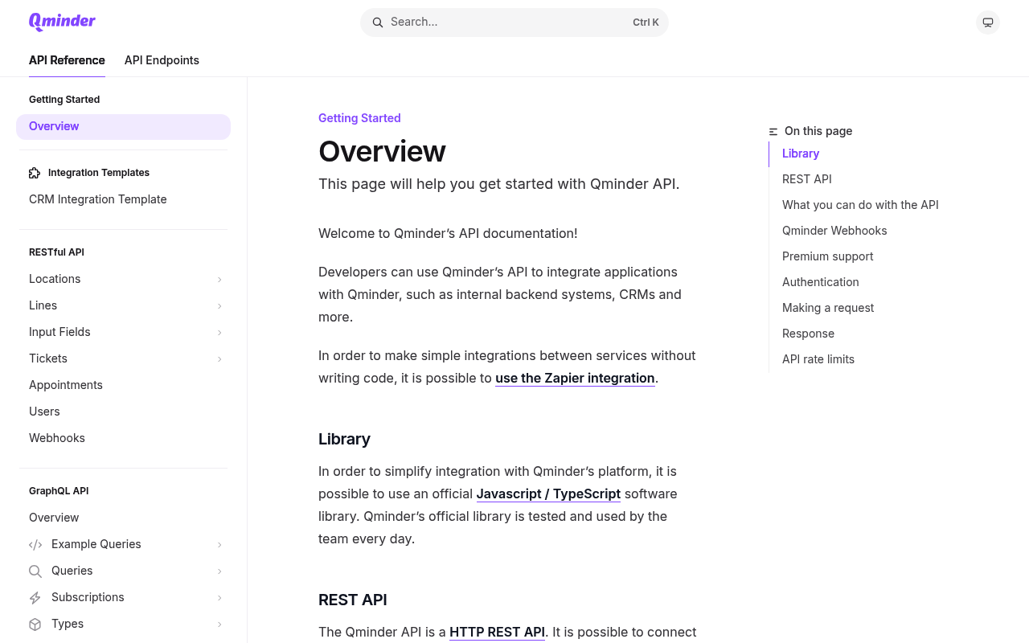
Task: Switch to the API Reference tab
Action: 67,60
